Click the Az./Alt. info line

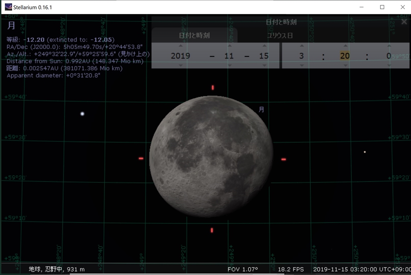[x=78, y=54]
